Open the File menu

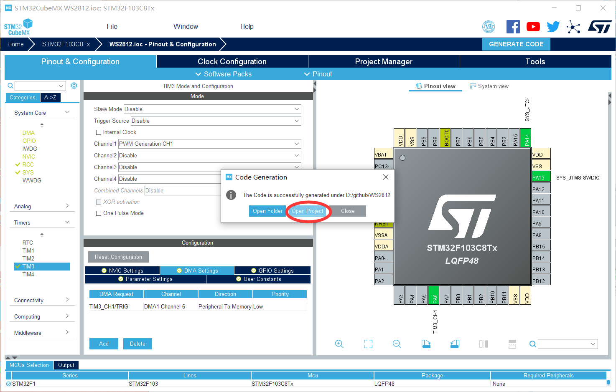click(x=112, y=26)
